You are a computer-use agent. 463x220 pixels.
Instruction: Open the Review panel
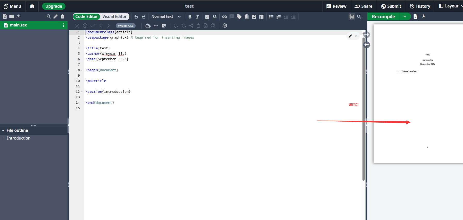[336, 6]
